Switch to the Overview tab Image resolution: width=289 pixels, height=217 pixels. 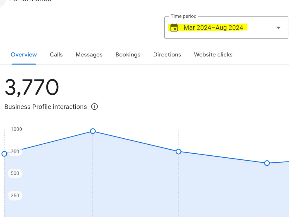[x=24, y=55]
